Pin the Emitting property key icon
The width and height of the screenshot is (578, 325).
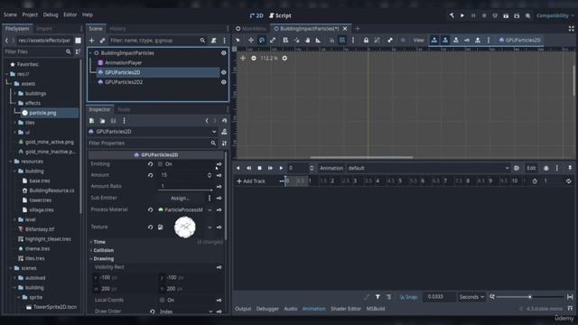tap(219, 164)
